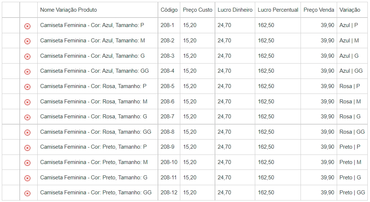Delete the Rosa GG variation row
This screenshot has height=202, width=370.
click(x=27, y=133)
